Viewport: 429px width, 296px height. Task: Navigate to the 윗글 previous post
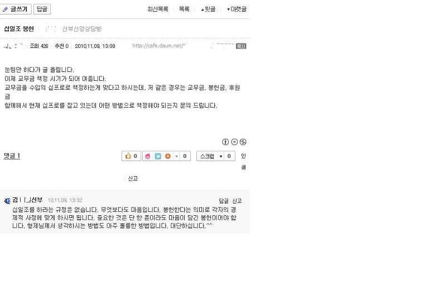pyautogui.click(x=208, y=9)
